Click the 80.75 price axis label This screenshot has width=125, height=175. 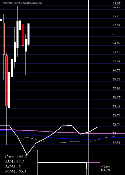point(116,70)
